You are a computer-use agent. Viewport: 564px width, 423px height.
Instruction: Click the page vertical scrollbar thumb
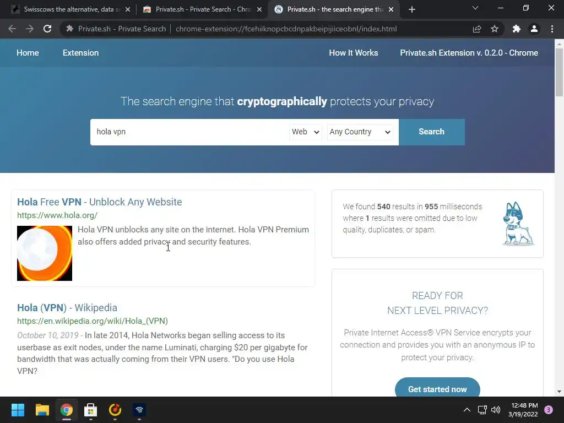click(x=559, y=73)
